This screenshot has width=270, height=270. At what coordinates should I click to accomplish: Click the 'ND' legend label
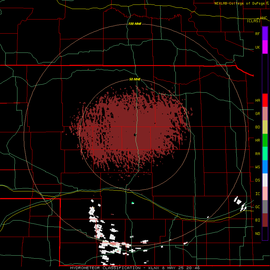(x=257, y=234)
